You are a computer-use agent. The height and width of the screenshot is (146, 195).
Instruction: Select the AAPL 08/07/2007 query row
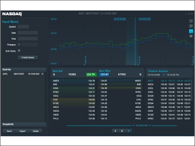pyautogui.click(x=23, y=74)
